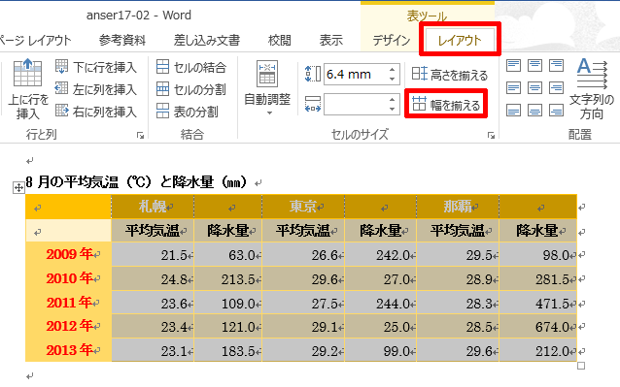Click the row height field showing 6.4 mm
This screenshot has width=620, height=387.
click(x=355, y=74)
